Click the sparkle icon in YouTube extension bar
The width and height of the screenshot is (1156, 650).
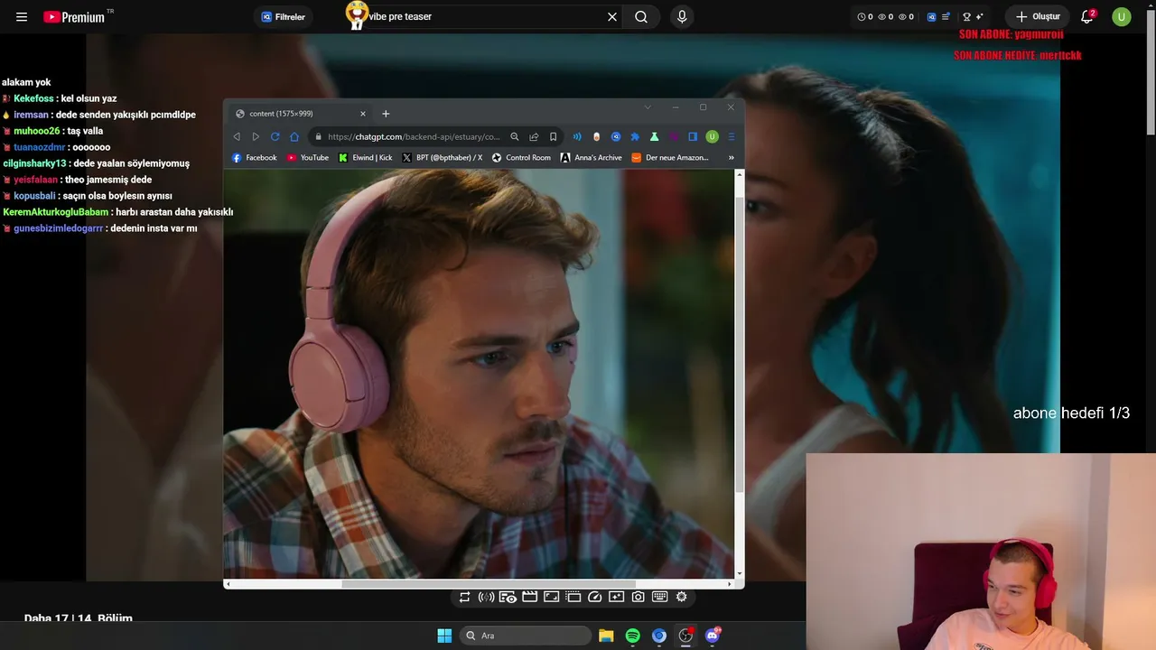[x=980, y=16]
